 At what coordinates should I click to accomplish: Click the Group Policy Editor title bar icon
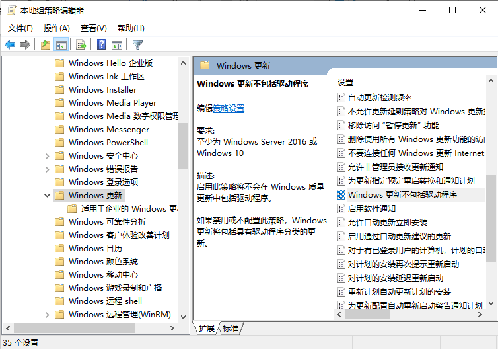point(11,11)
